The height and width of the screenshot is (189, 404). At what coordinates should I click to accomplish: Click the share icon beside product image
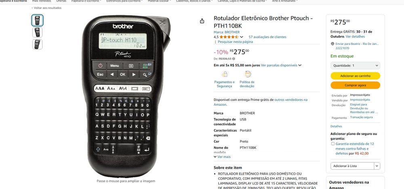coord(202,21)
